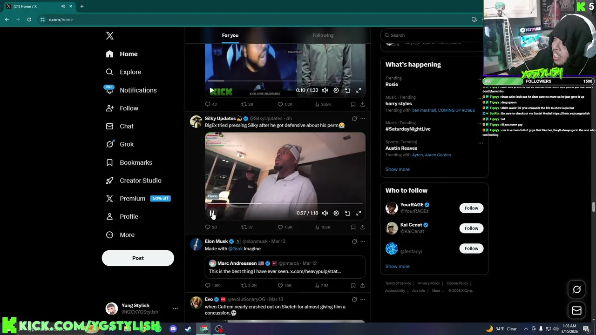This screenshot has width=596, height=335.
Task: Open a new browser tab
Action: [81, 6]
